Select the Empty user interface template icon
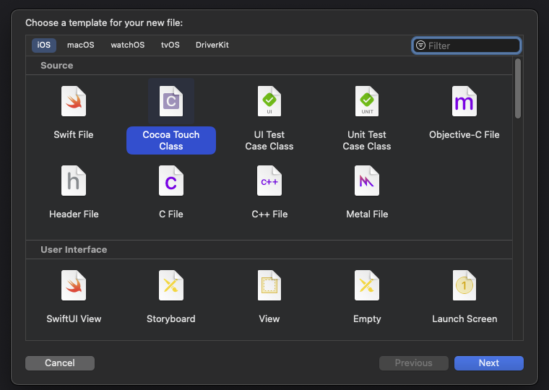The height and width of the screenshot is (390, 549). point(366,285)
